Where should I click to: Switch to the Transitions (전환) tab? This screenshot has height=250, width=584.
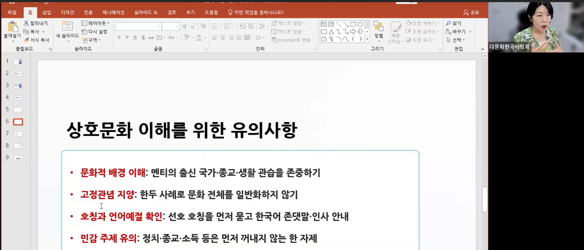pos(88,12)
